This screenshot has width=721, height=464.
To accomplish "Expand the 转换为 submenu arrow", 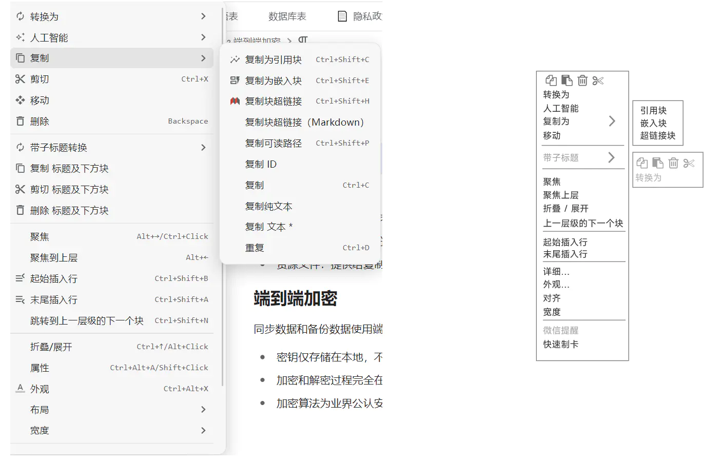I will click(203, 16).
